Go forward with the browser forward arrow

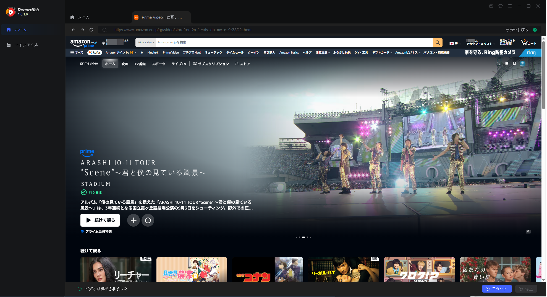click(x=82, y=30)
